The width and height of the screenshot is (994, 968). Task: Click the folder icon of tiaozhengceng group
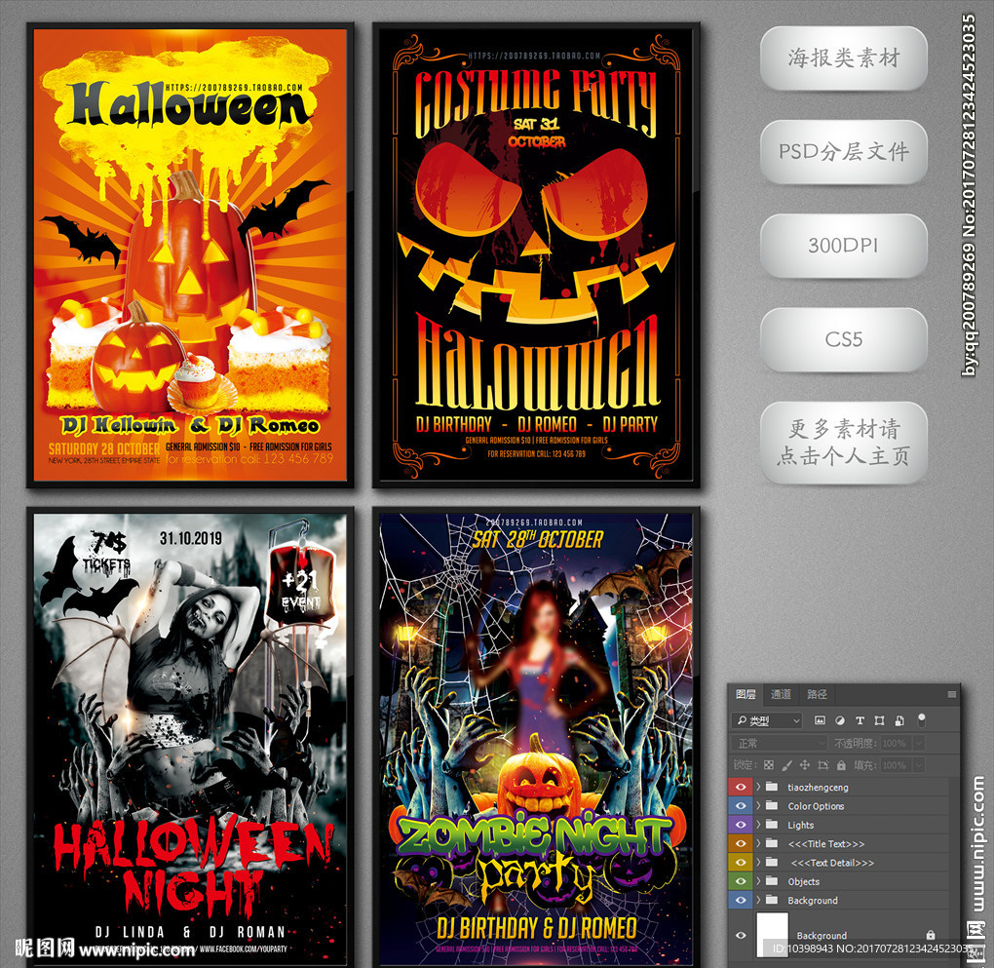(772, 787)
